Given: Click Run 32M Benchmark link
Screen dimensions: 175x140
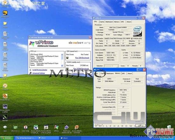Looking at the screenshot, I should (x=82, y=58).
